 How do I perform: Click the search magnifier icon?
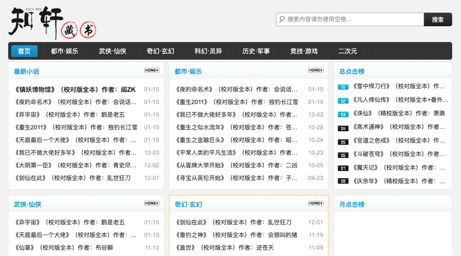tap(282, 20)
